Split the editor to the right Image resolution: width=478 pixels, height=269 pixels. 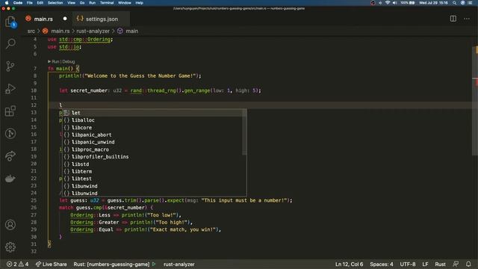coord(453,19)
